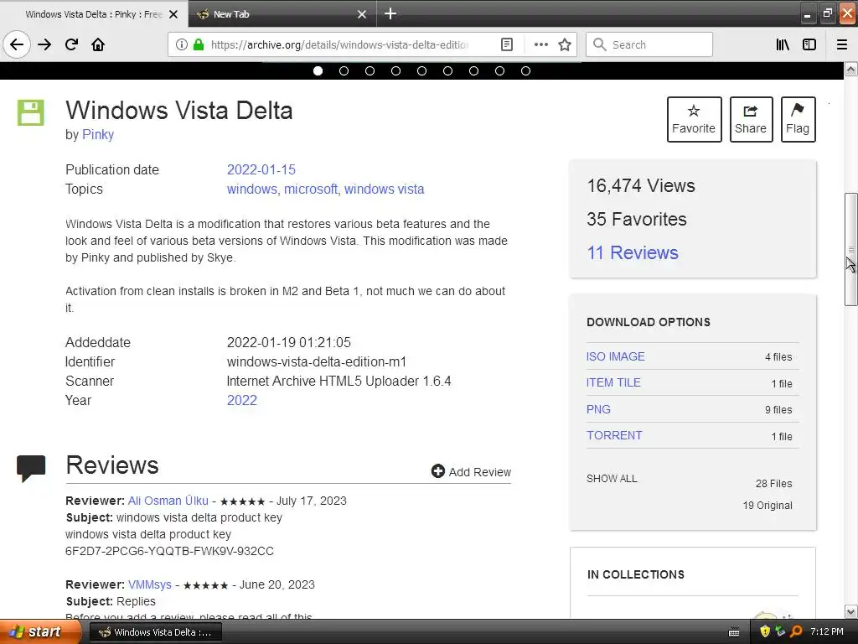Select the ninth carousel dot
Viewport: 858px width, 644px height.
526,70
